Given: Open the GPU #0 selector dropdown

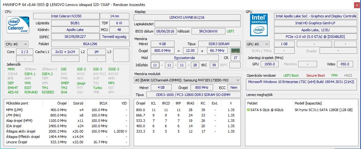Looking at the screenshot, I should coord(258,44).
